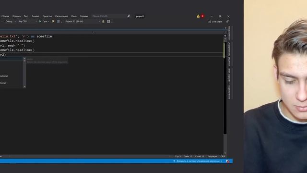Click the Столб 15 column indicator
Screen dimensions: 307x173
coord(200,156)
